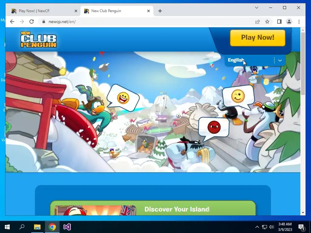This screenshot has width=311, height=233.
Task: Click the scrollbar down arrow
Action: (303, 213)
